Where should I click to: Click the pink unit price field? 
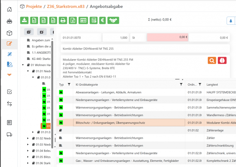coord(167,37)
